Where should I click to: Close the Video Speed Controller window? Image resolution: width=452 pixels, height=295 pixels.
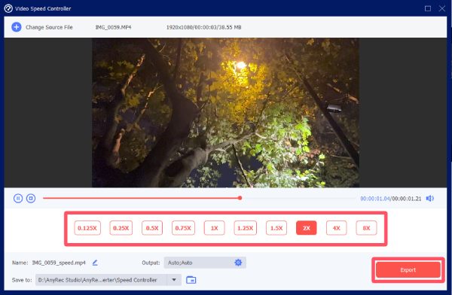pyautogui.click(x=442, y=8)
